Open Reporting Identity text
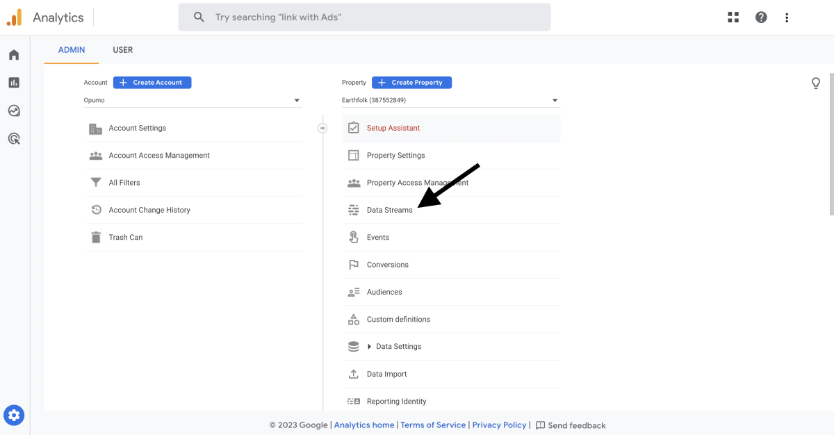 pyautogui.click(x=397, y=402)
